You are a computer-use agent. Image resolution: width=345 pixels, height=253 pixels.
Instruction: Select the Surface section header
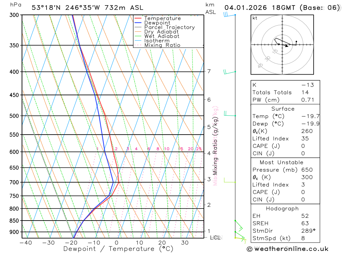tap(283, 109)
